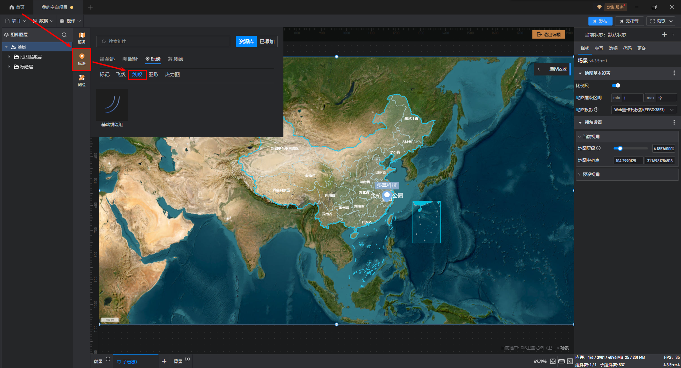Open the 服务 sidebar icon
Image resolution: width=681 pixels, height=368 pixels.
[82, 38]
